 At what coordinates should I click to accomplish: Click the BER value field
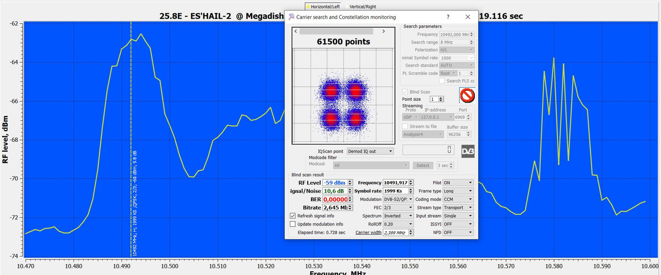338,199
